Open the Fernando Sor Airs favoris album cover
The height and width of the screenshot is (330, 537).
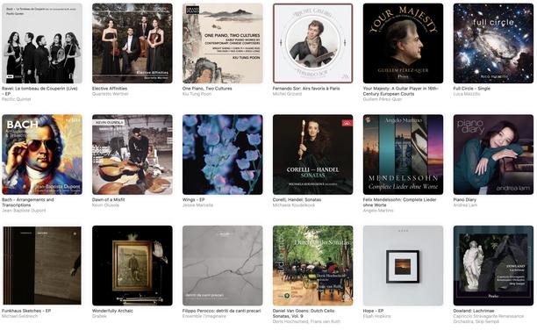312,44
